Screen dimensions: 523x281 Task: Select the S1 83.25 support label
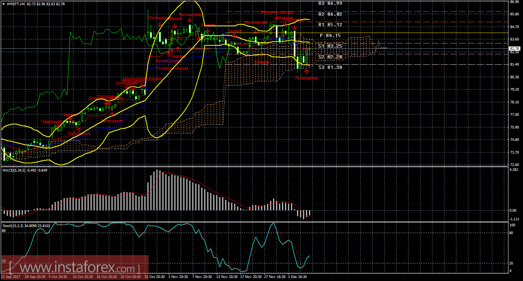[330, 46]
